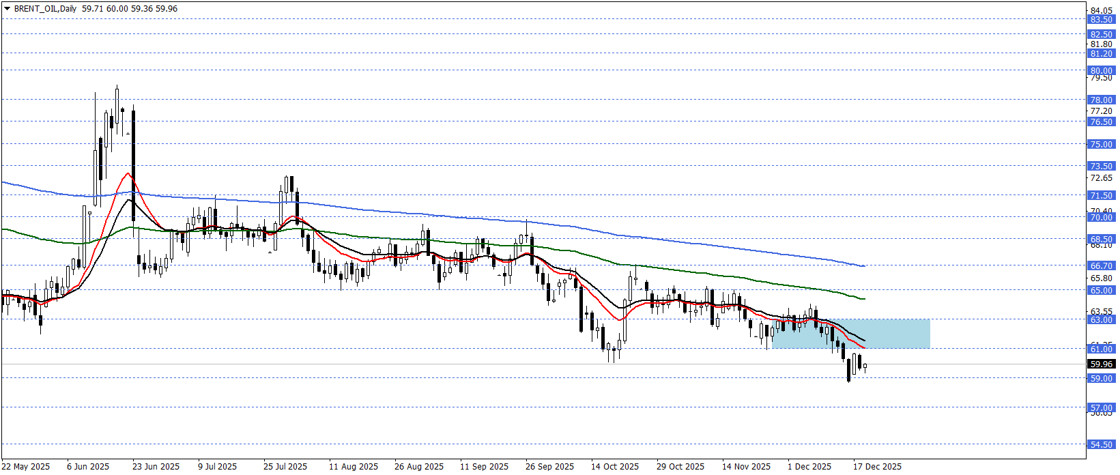Select the BRENT_OIL,Daily chart title text
Image resolution: width=1120 pixels, height=475 pixels.
45,9
